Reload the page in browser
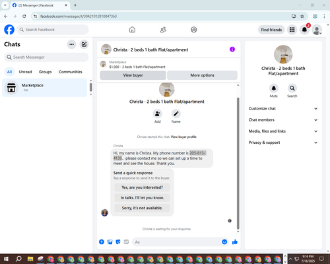Viewport: 330px width, 264px height. pyautogui.click(x=24, y=16)
